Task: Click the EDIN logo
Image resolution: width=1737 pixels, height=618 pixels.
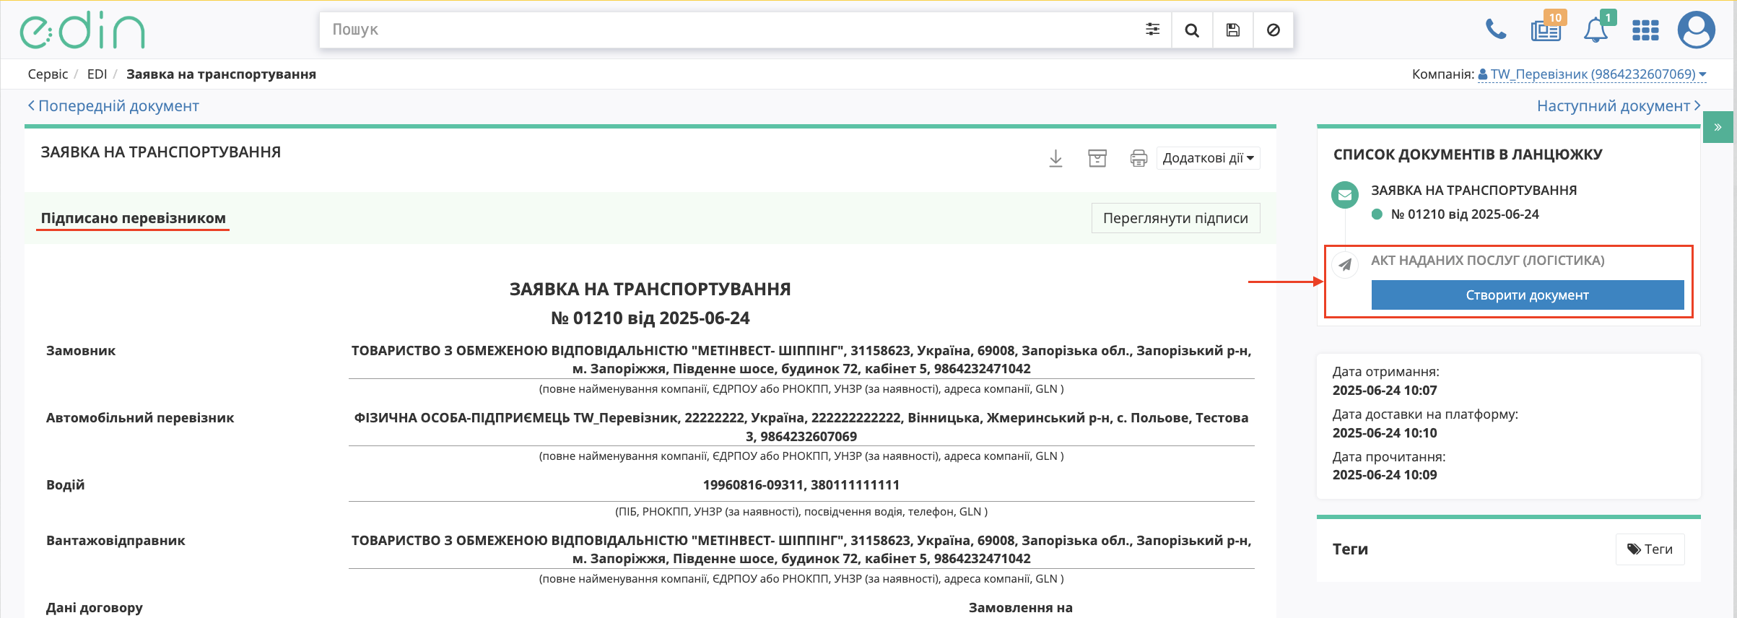Action: point(82,30)
